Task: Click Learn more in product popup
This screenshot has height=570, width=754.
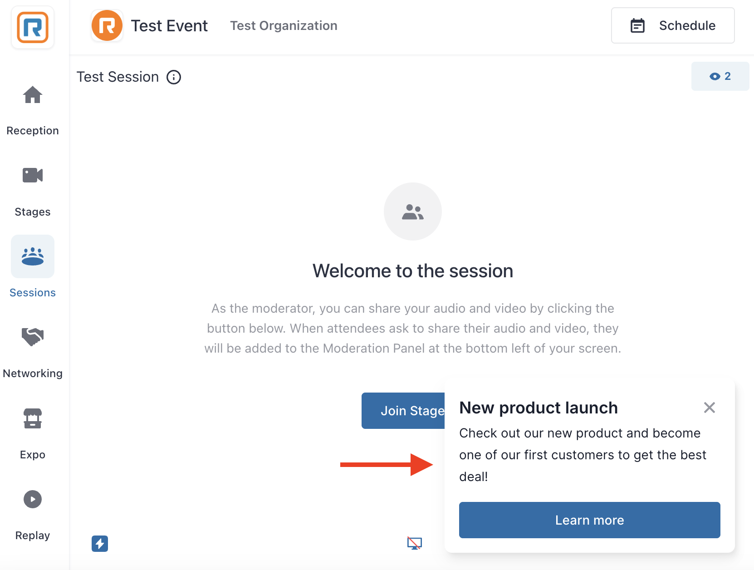Action: click(x=589, y=520)
